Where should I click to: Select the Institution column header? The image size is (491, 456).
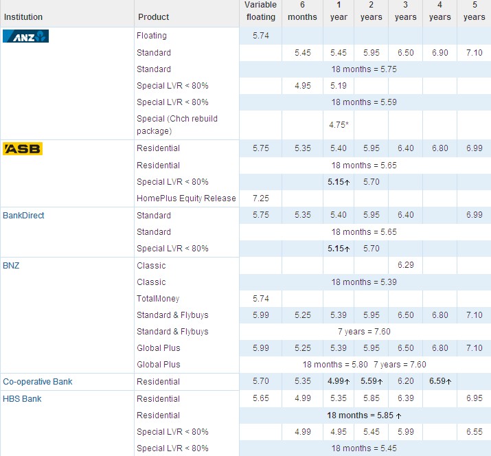(x=23, y=17)
